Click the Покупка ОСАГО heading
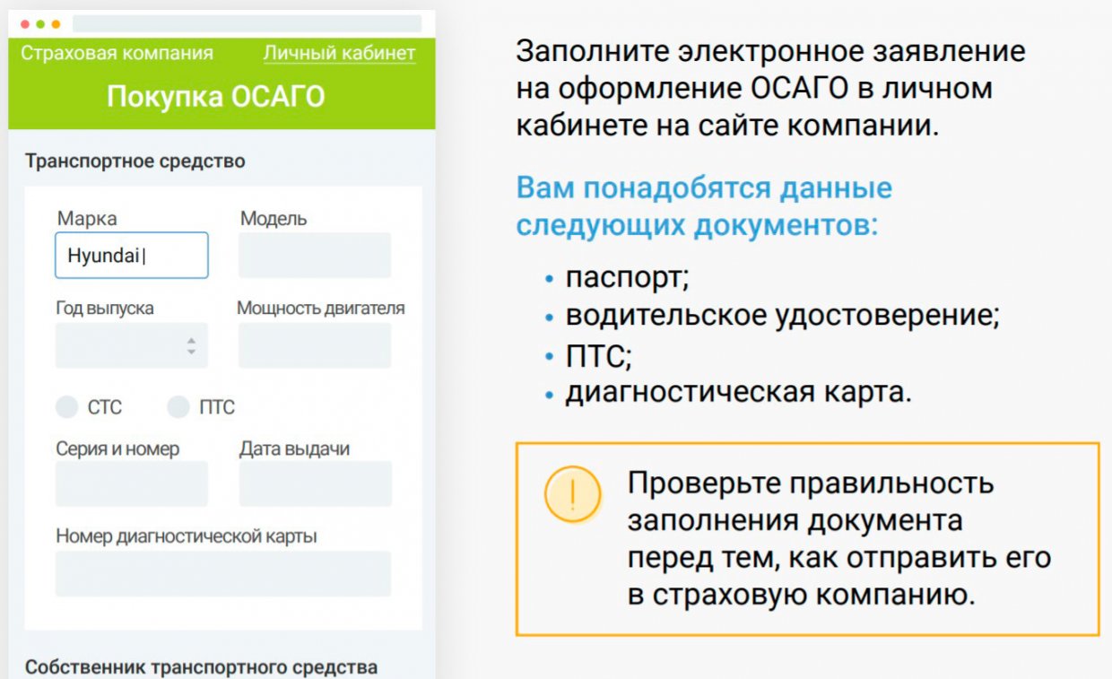Image resolution: width=1112 pixels, height=679 pixels. tap(216, 97)
